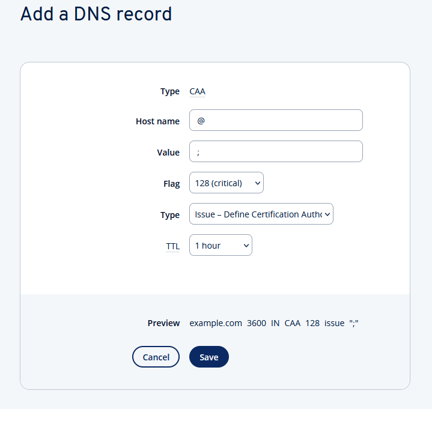The height and width of the screenshot is (421, 432).
Task: Click the chevron on the record Type select
Action: [327, 214]
